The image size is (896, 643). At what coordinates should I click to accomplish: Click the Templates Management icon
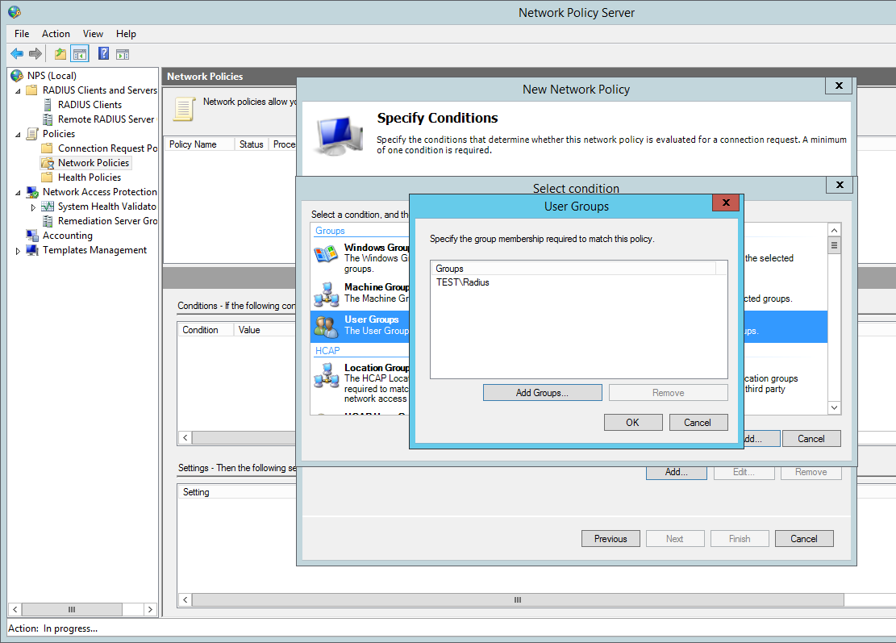tap(32, 250)
